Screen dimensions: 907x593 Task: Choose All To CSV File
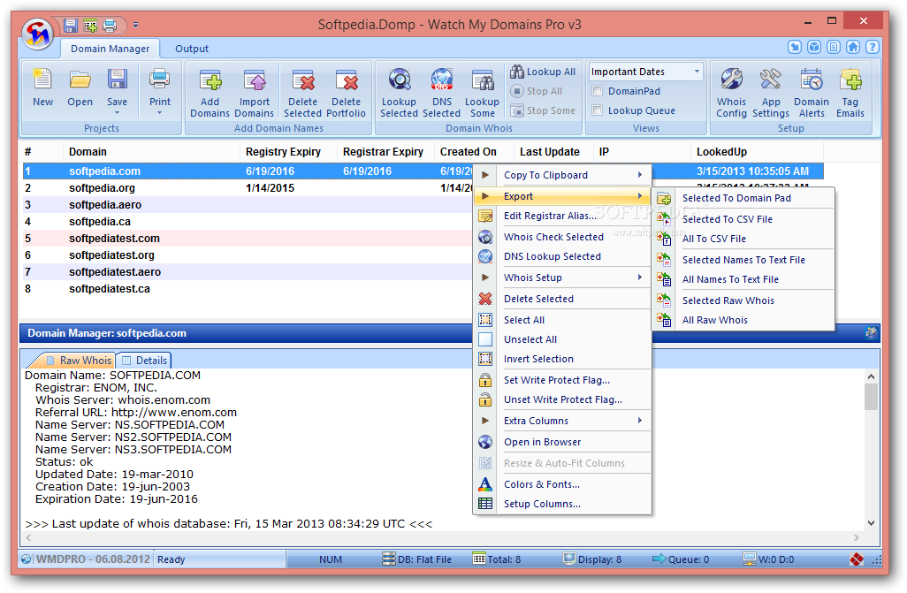tap(743, 239)
